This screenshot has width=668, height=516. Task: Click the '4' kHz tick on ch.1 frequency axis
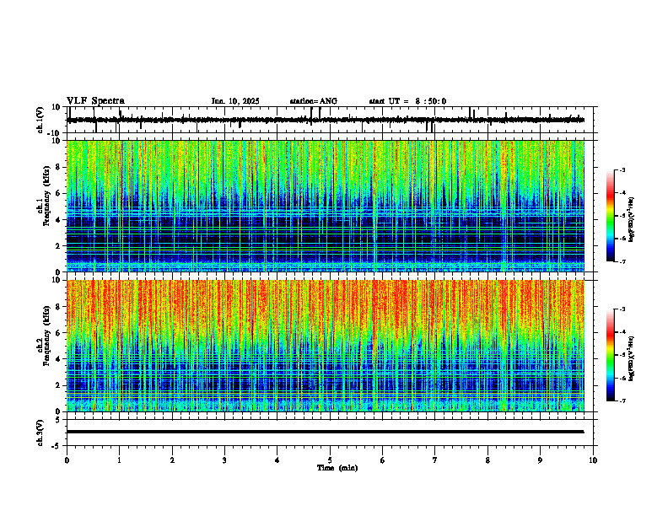tap(59, 220)
